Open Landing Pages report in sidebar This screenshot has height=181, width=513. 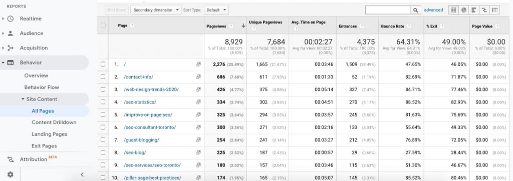(50, 134)
